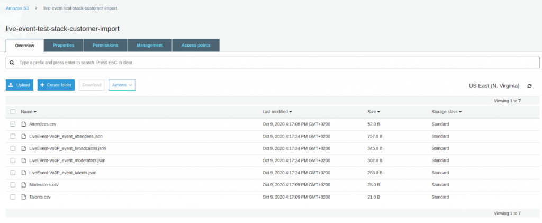
Task: Click the file icon for LiveEvent-Vo0P_event_attendees.json
Action: pyautogui.click(x=23, y=136)
